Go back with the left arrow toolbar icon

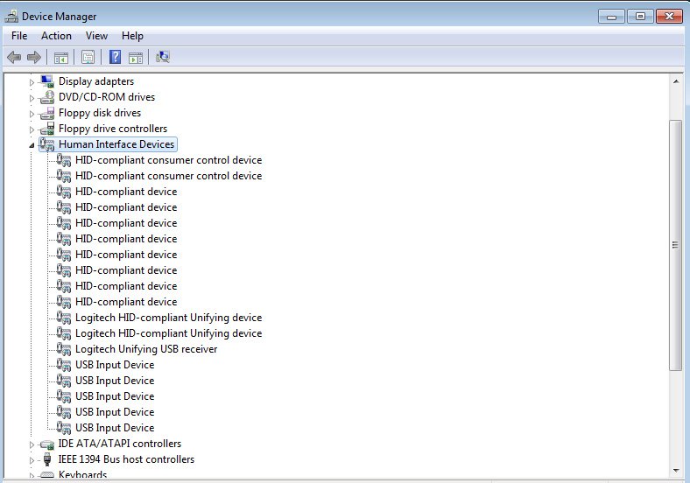coord(14,57)
